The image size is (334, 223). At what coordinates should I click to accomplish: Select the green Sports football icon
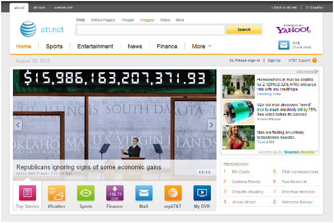click(x=85, y=193)
